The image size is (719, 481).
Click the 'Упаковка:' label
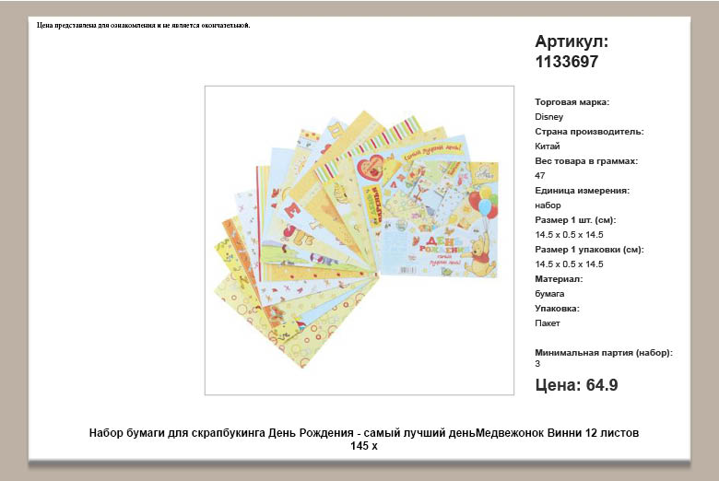(557, 308)
